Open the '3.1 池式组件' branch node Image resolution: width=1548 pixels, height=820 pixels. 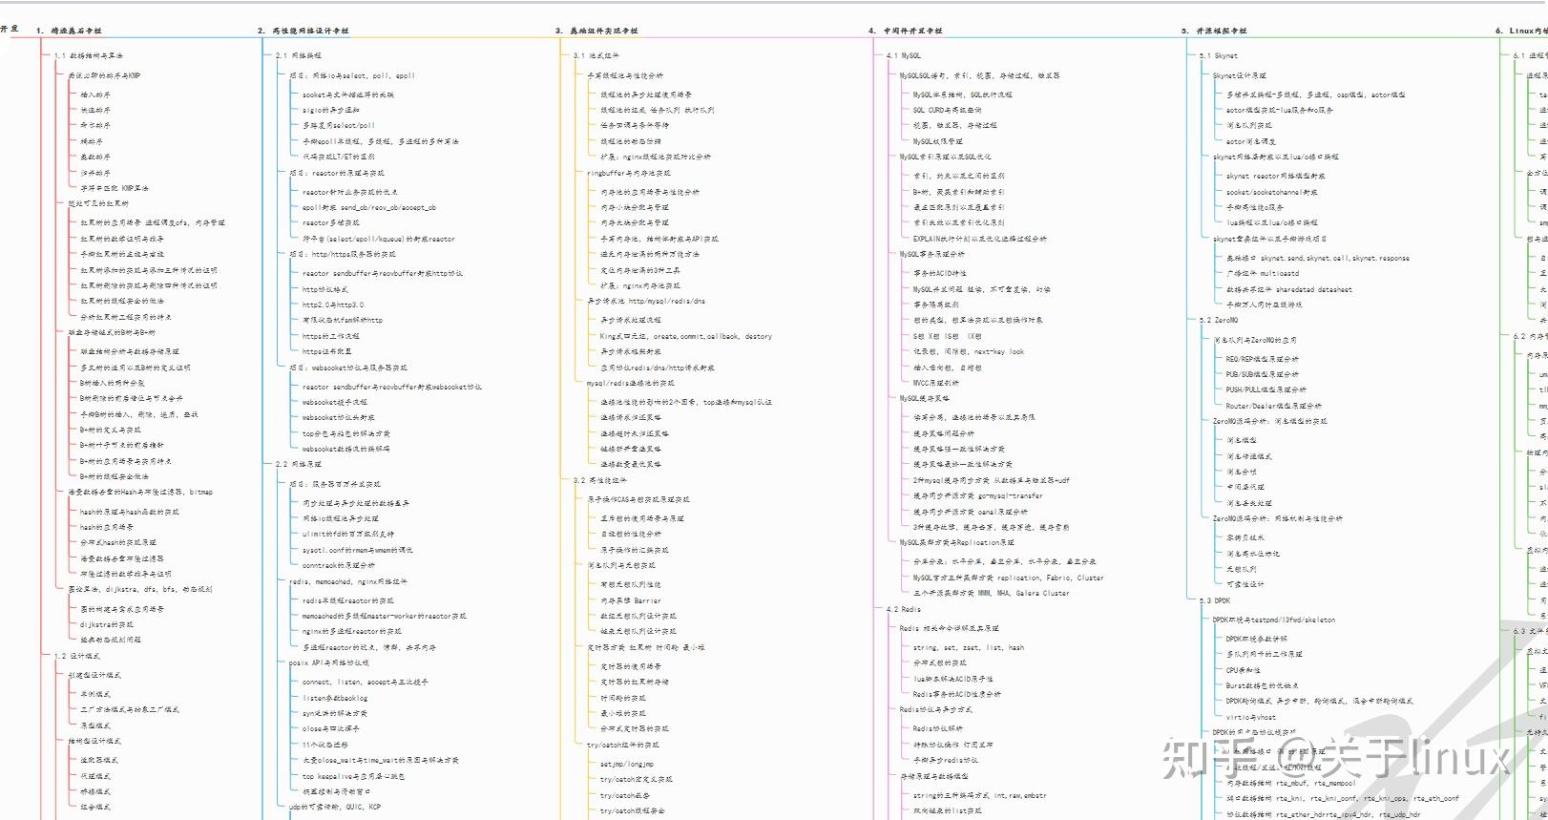point(596,55)
